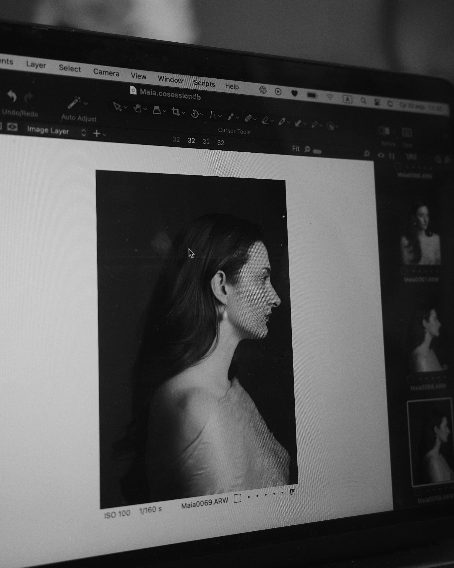Open the Select menu
Image resolution: width=454 pixels, height=568 pixels.
click(x=70, y=68)
